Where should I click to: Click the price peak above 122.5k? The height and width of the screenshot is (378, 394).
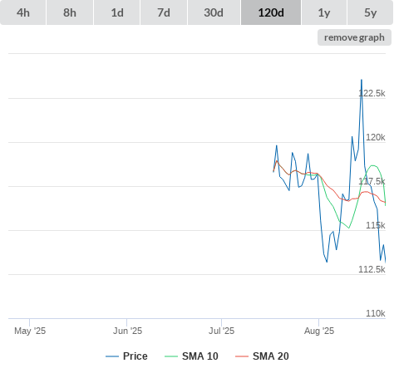click(x=362, y=80)
